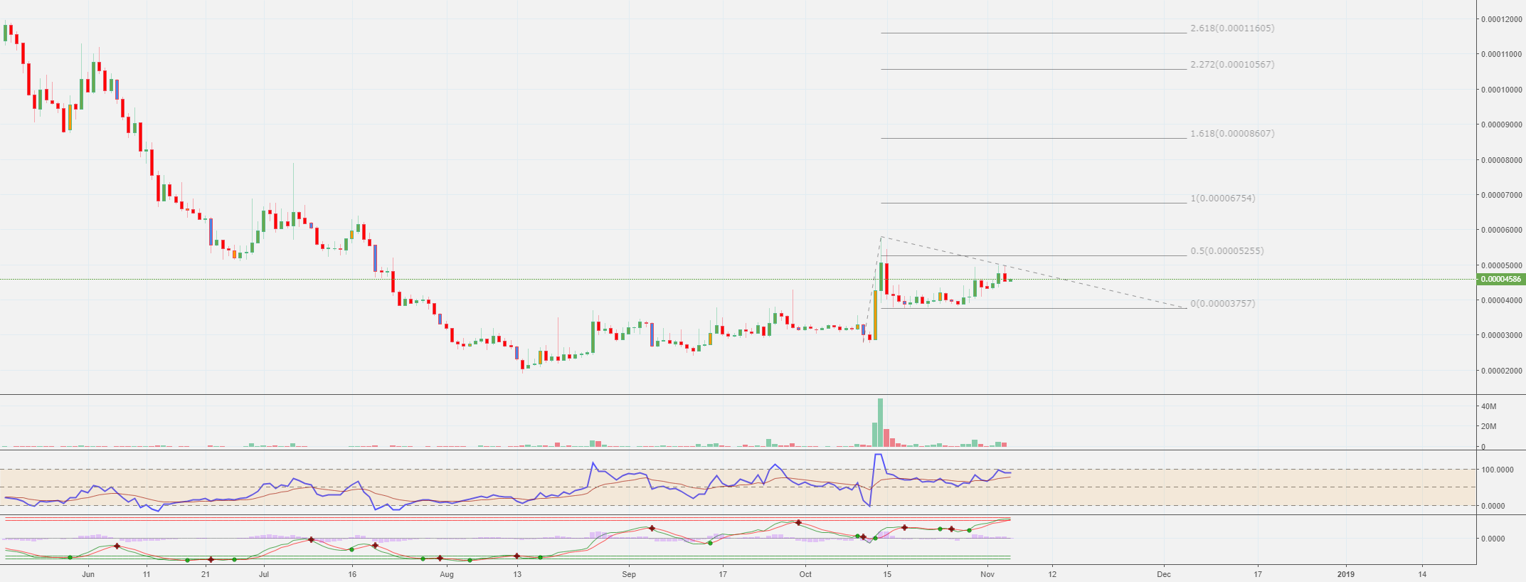Viewport: 1526px width, 582px height.
Task: Click the 0.00008000 price axis value
Action: 1500,160
